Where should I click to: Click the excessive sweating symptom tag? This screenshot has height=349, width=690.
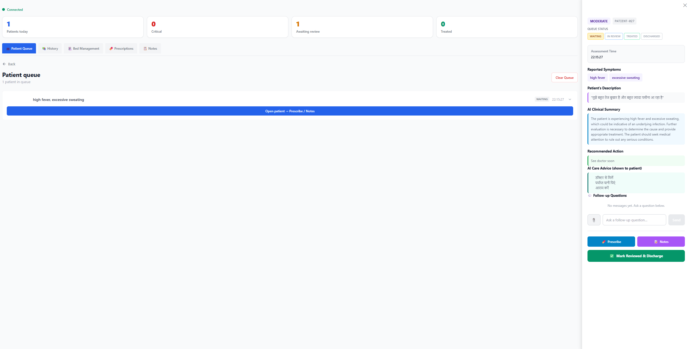626,78
